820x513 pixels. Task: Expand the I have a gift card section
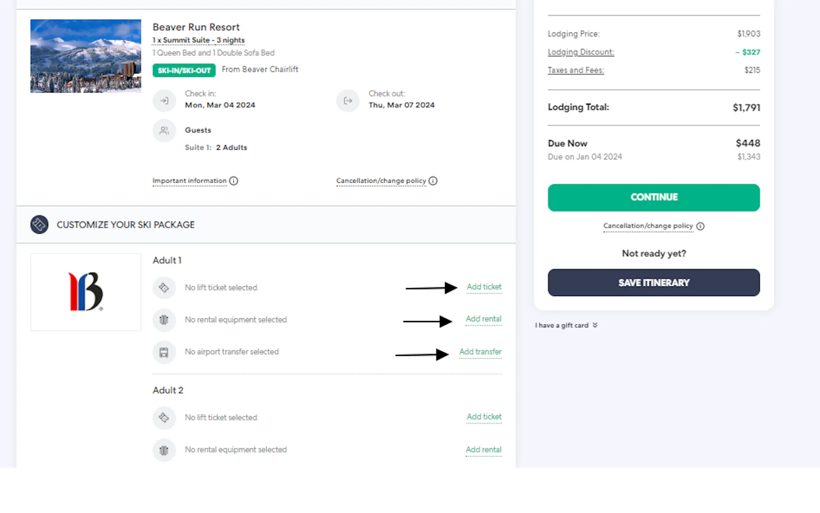click(x=566, y=325)
